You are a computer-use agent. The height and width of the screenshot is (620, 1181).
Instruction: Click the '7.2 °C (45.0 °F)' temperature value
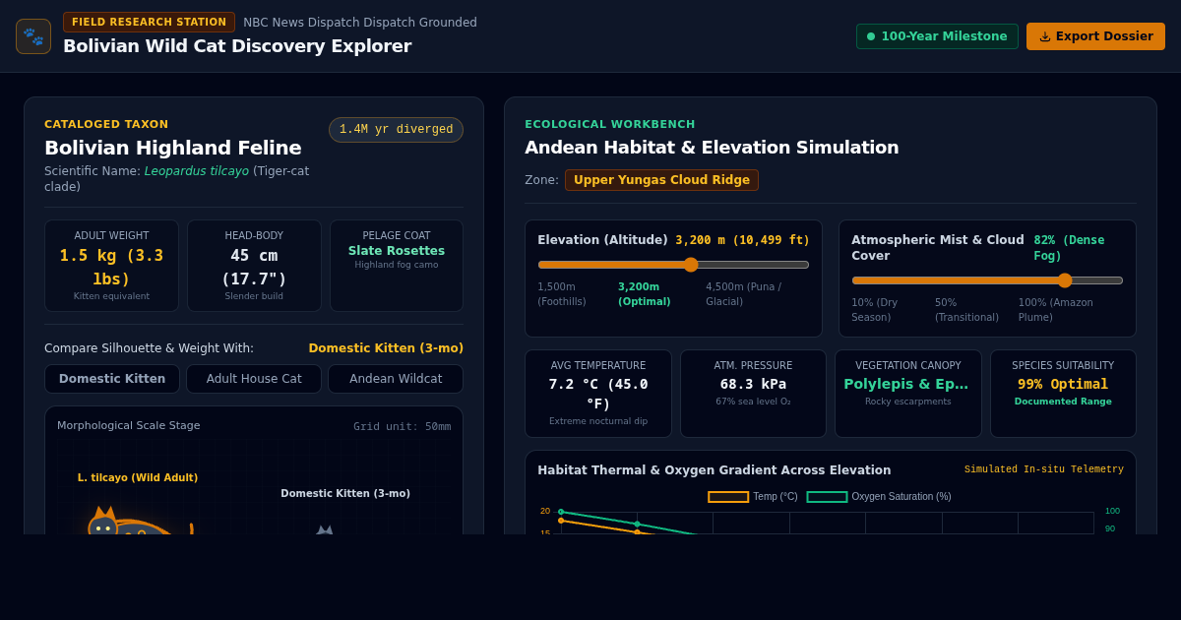(x=598, y=394)
